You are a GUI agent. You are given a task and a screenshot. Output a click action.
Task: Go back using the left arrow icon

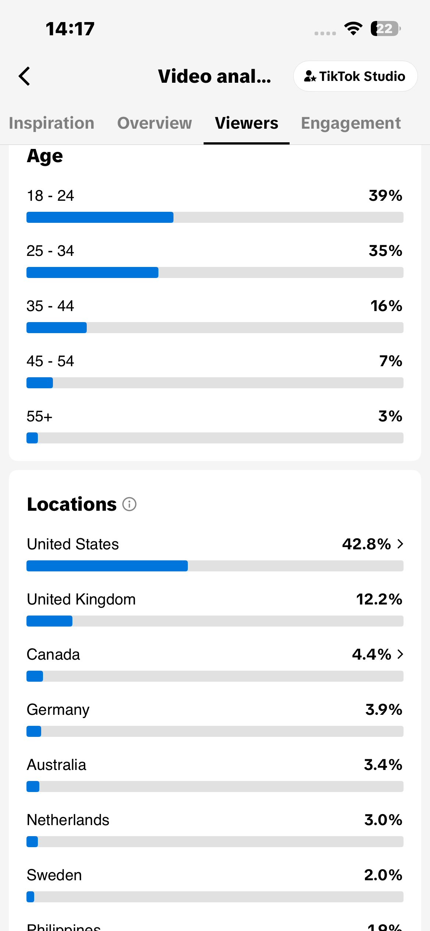click(24, 76)
